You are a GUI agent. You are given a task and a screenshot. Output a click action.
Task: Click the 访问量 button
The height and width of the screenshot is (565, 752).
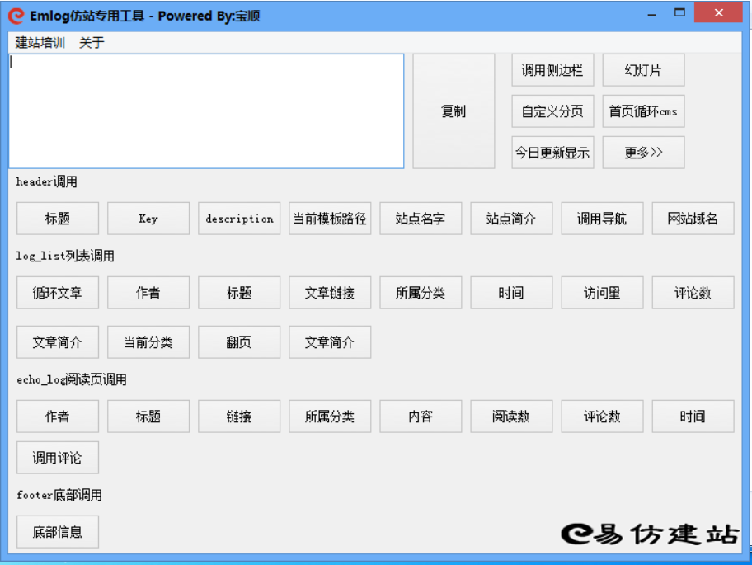[x=602, y=293]
